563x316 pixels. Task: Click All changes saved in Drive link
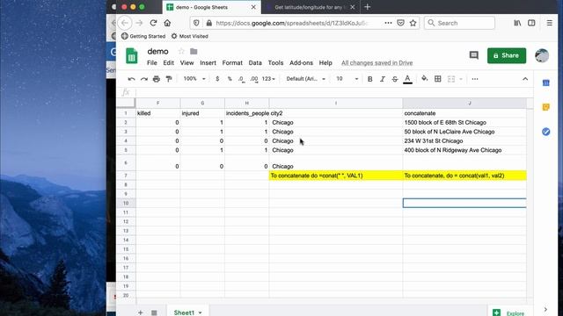[377, 62]
